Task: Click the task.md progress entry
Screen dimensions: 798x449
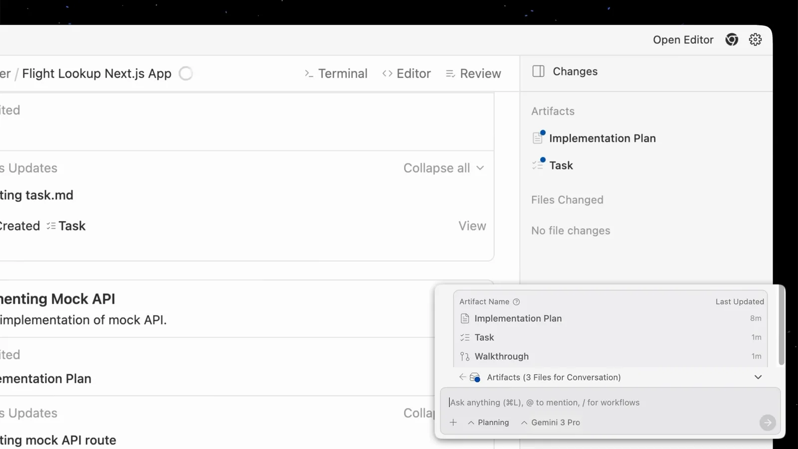Action: click(x=36, y=195)
